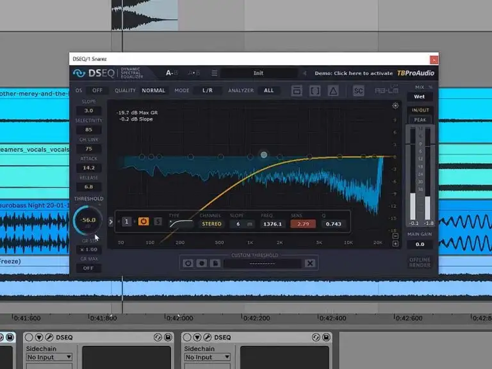The image size is (492, 369).
Task: Click the red SENS value 2.79
Action: [303, 224]
